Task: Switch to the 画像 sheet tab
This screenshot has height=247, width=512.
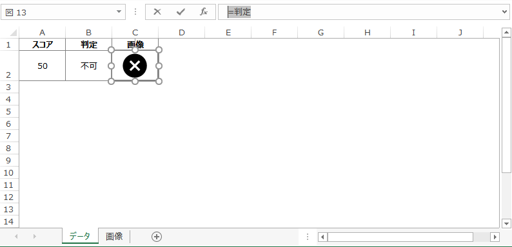Action: (x=114, y=236)
